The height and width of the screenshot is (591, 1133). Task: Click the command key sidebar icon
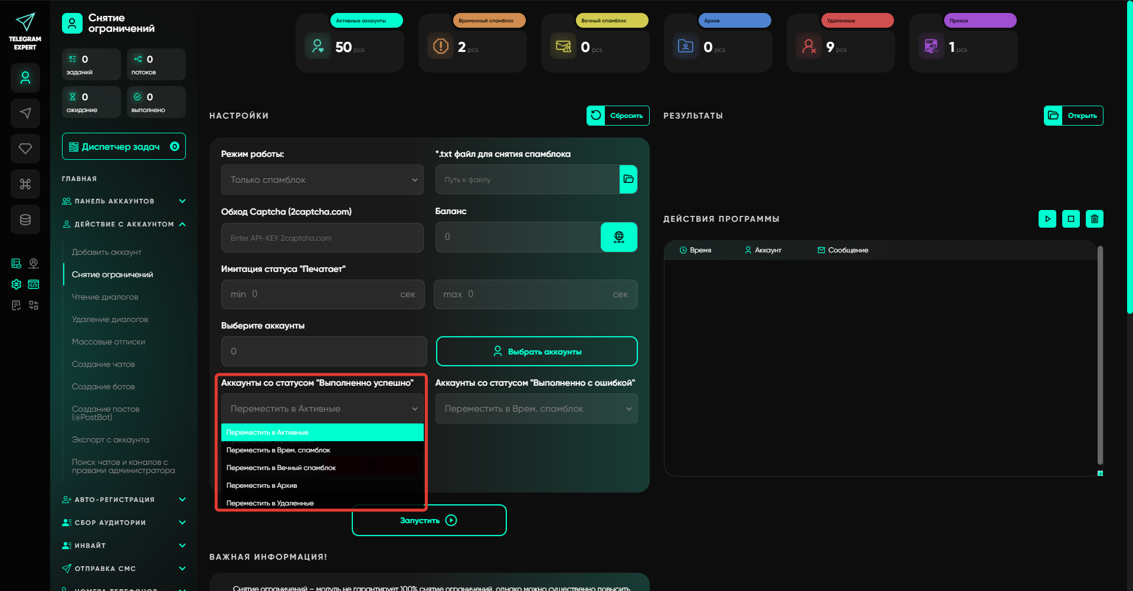(x=25, y=184)
